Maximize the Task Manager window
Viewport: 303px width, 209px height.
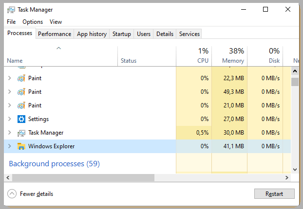pos(265,9)
